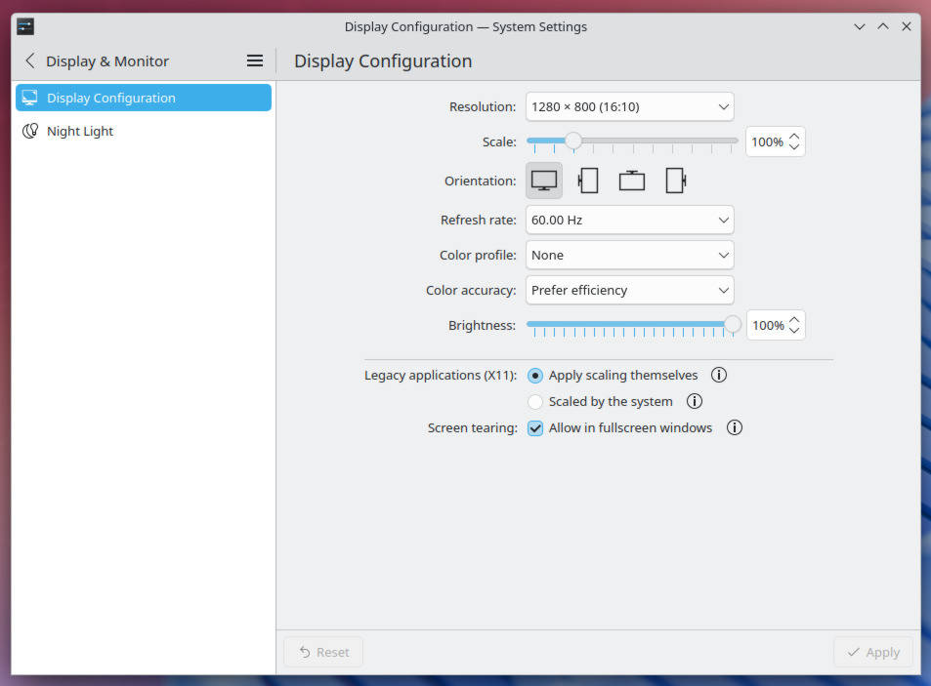The height and width of the screenshot is (686, 931).
Task: Open the Refresh rate dropdown
Action: pyautogui.click(x=629, y=220)
